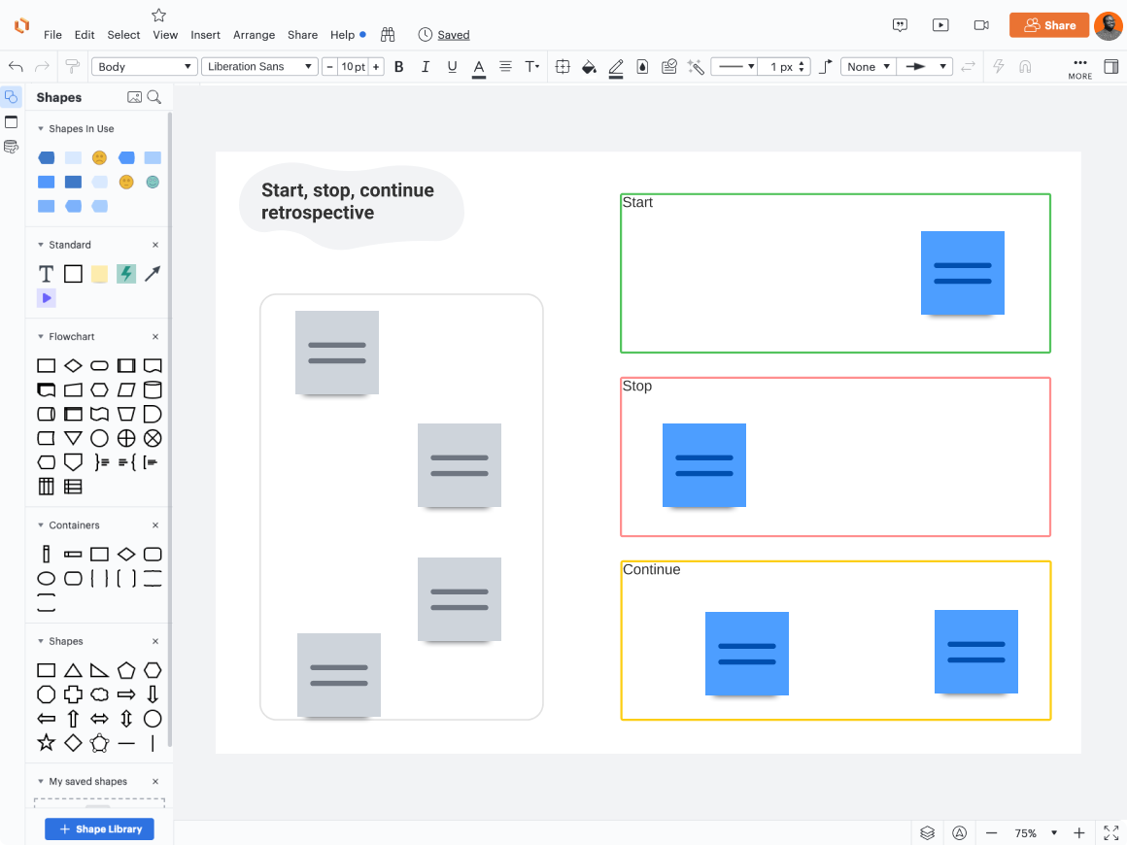1127x845 pixels.
Task: Click the Layers icon in bottom bar
Action: [x=927, y=832]
